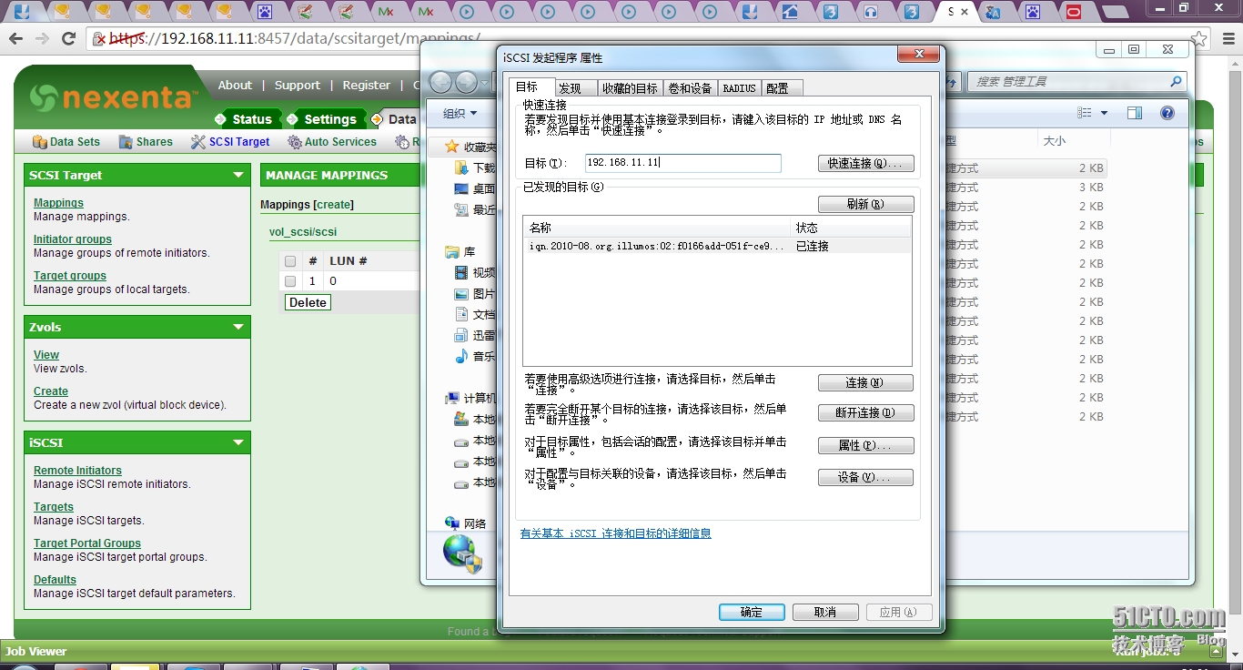Switch to the 卷和设备 tab
The height and width of the screenshot is (670, 1243).
690,88
